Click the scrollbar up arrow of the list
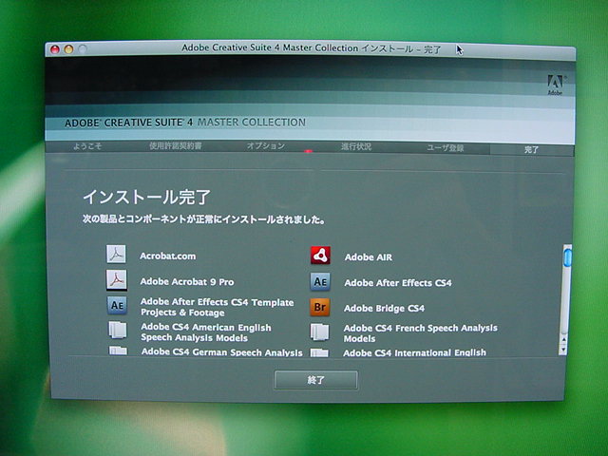The width and height of the screenshot is (608, 456). pyautogui.click(x=563, y=340)
